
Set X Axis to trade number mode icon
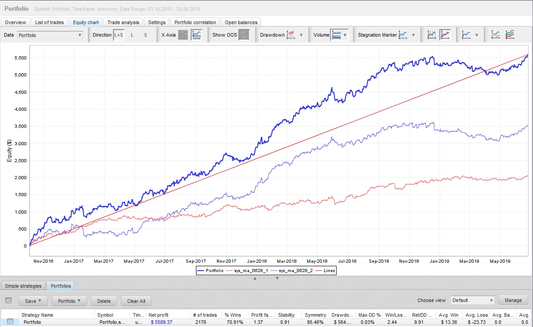(x=183, y=35)
